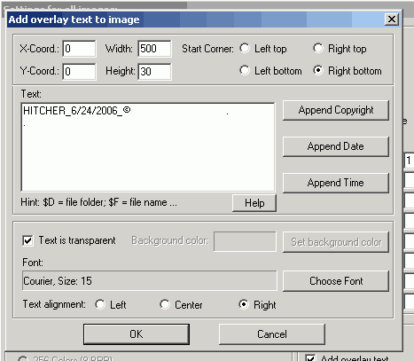Click the Append Copyright button
The width and height of the screenshot is (414, 361).
[336, 110]
